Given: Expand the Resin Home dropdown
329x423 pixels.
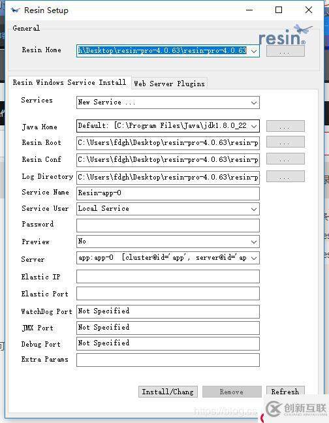Looking at the screenshot, I should pyautogui.click(x=254, y=51).
